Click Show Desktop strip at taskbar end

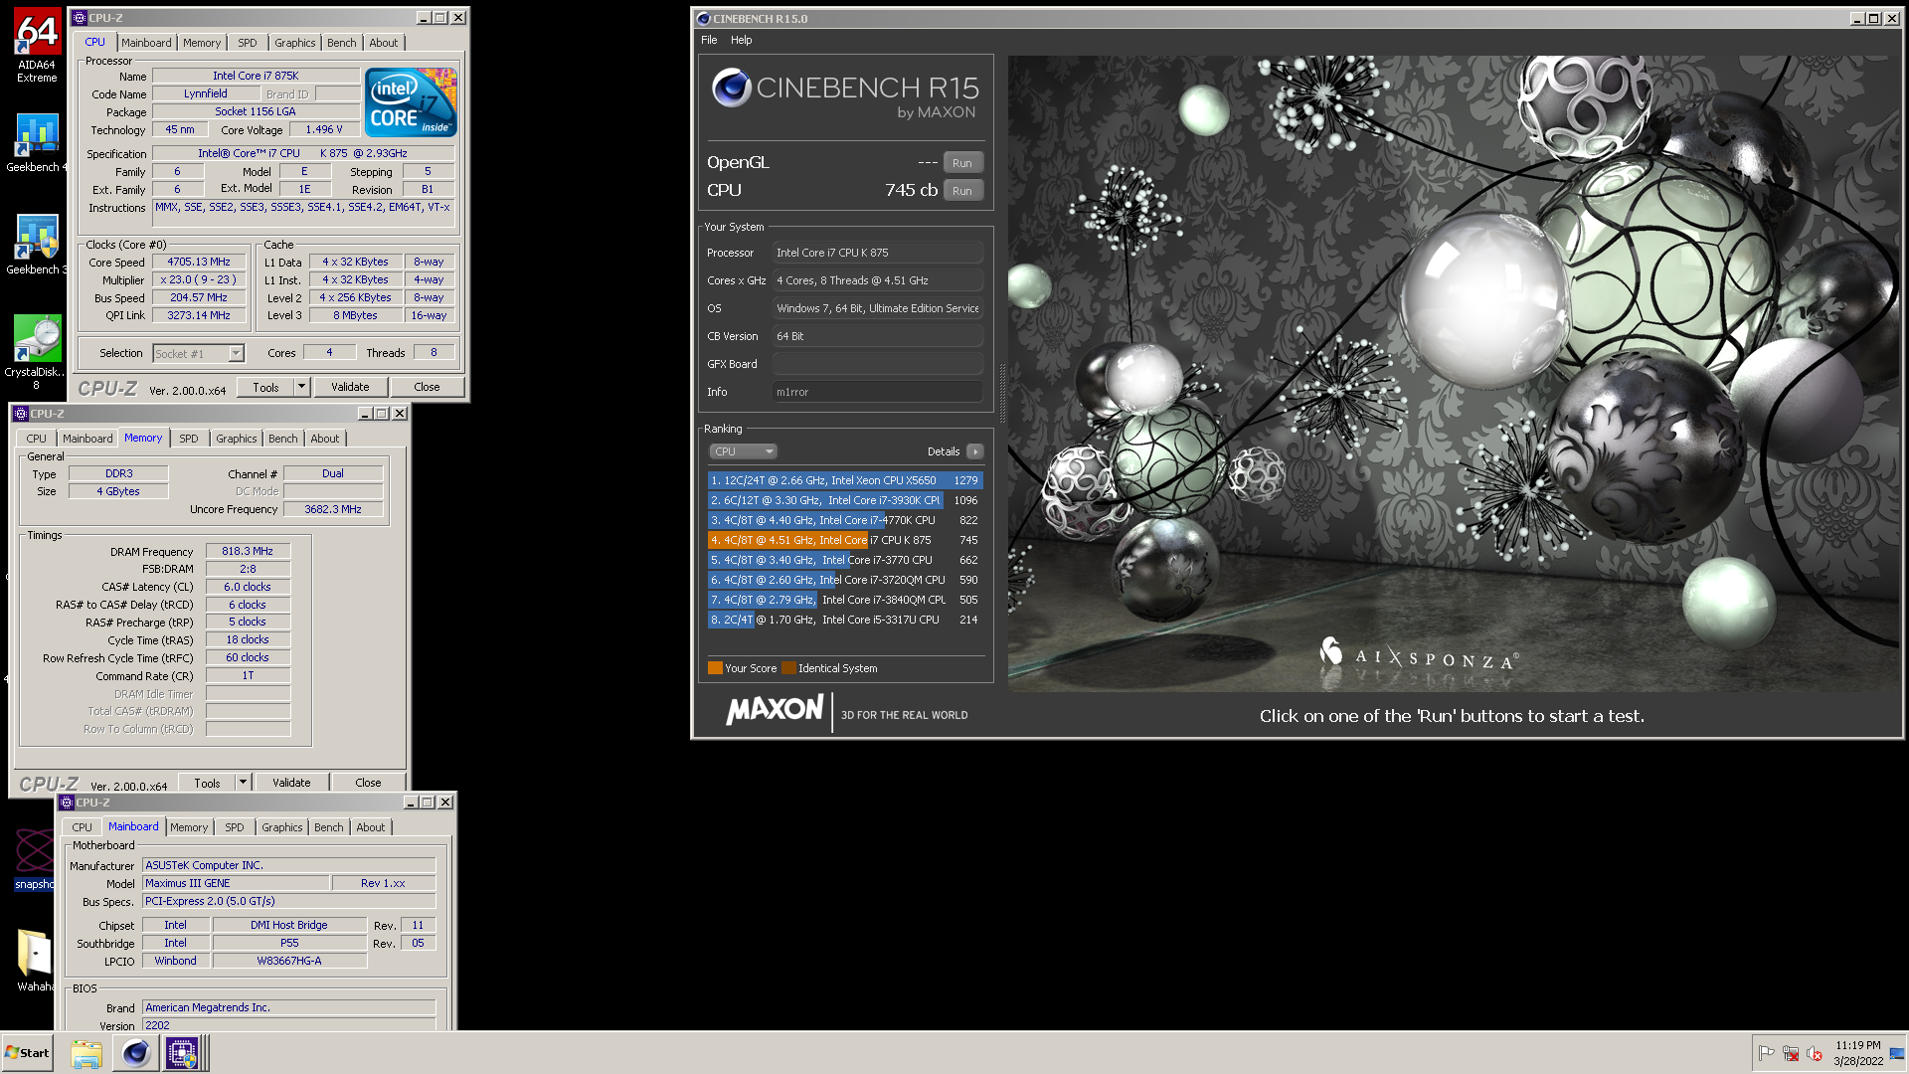point(1897,1053)
